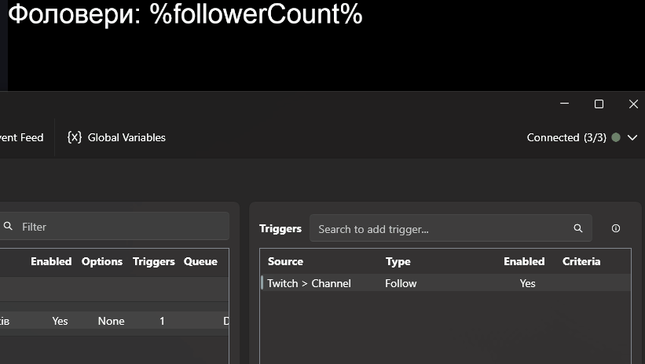Click the green connection status dot
This screenshot has height=364, width=645.
coord(616,137)
